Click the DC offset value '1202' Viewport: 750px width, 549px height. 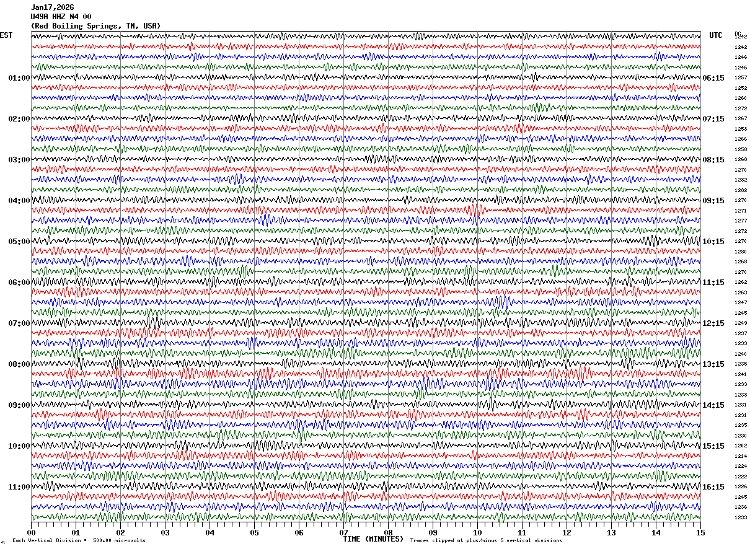(741, 446)
